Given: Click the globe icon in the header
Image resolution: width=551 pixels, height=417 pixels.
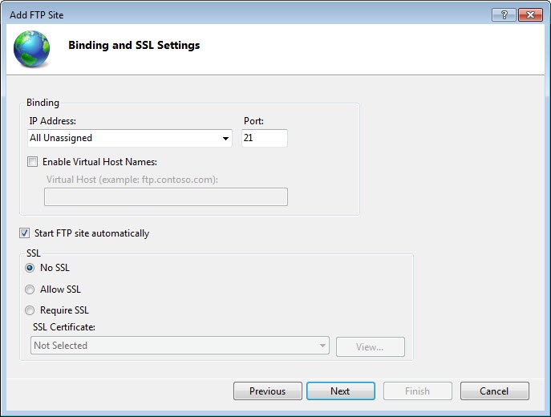Looking at the screenshot, I should [x=31, y=47].
